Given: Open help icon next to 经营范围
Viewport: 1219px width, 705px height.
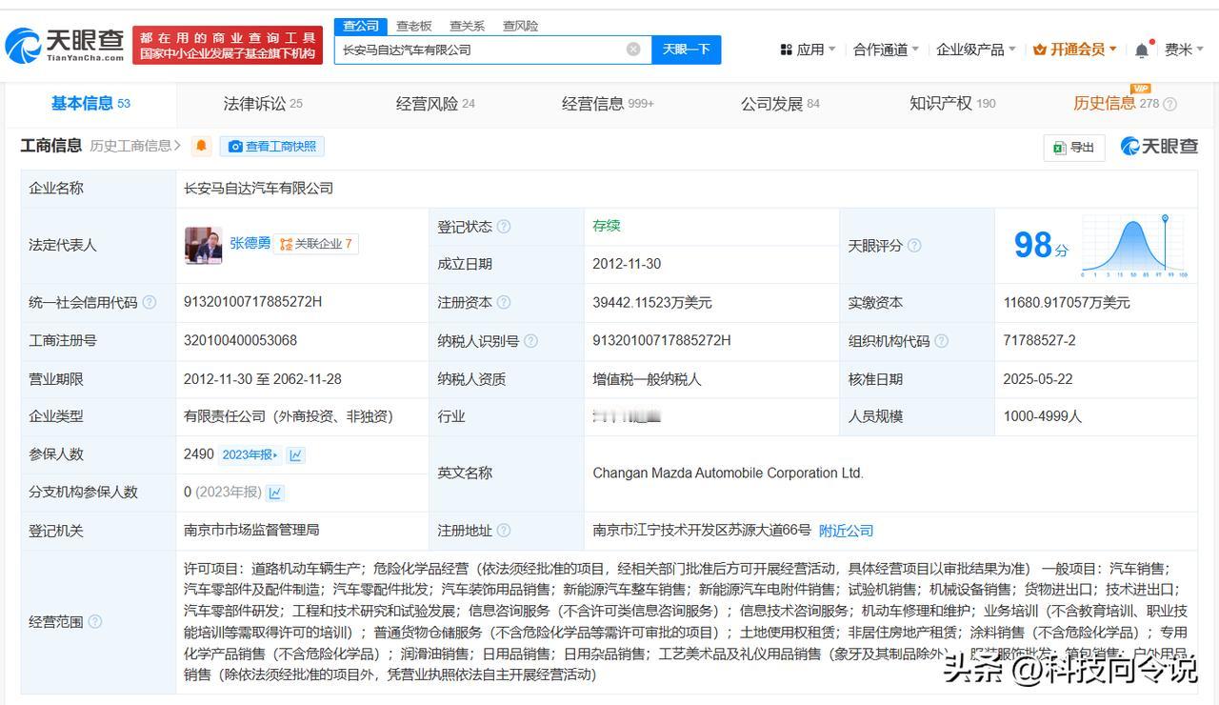Looking at the screenshot, I should click(94, 622).
